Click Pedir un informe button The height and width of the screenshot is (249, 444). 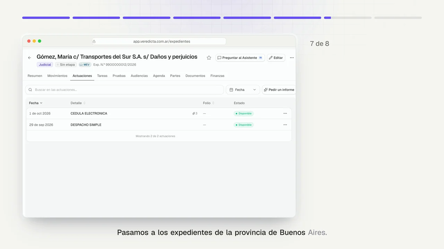click(x=279, y=90)
